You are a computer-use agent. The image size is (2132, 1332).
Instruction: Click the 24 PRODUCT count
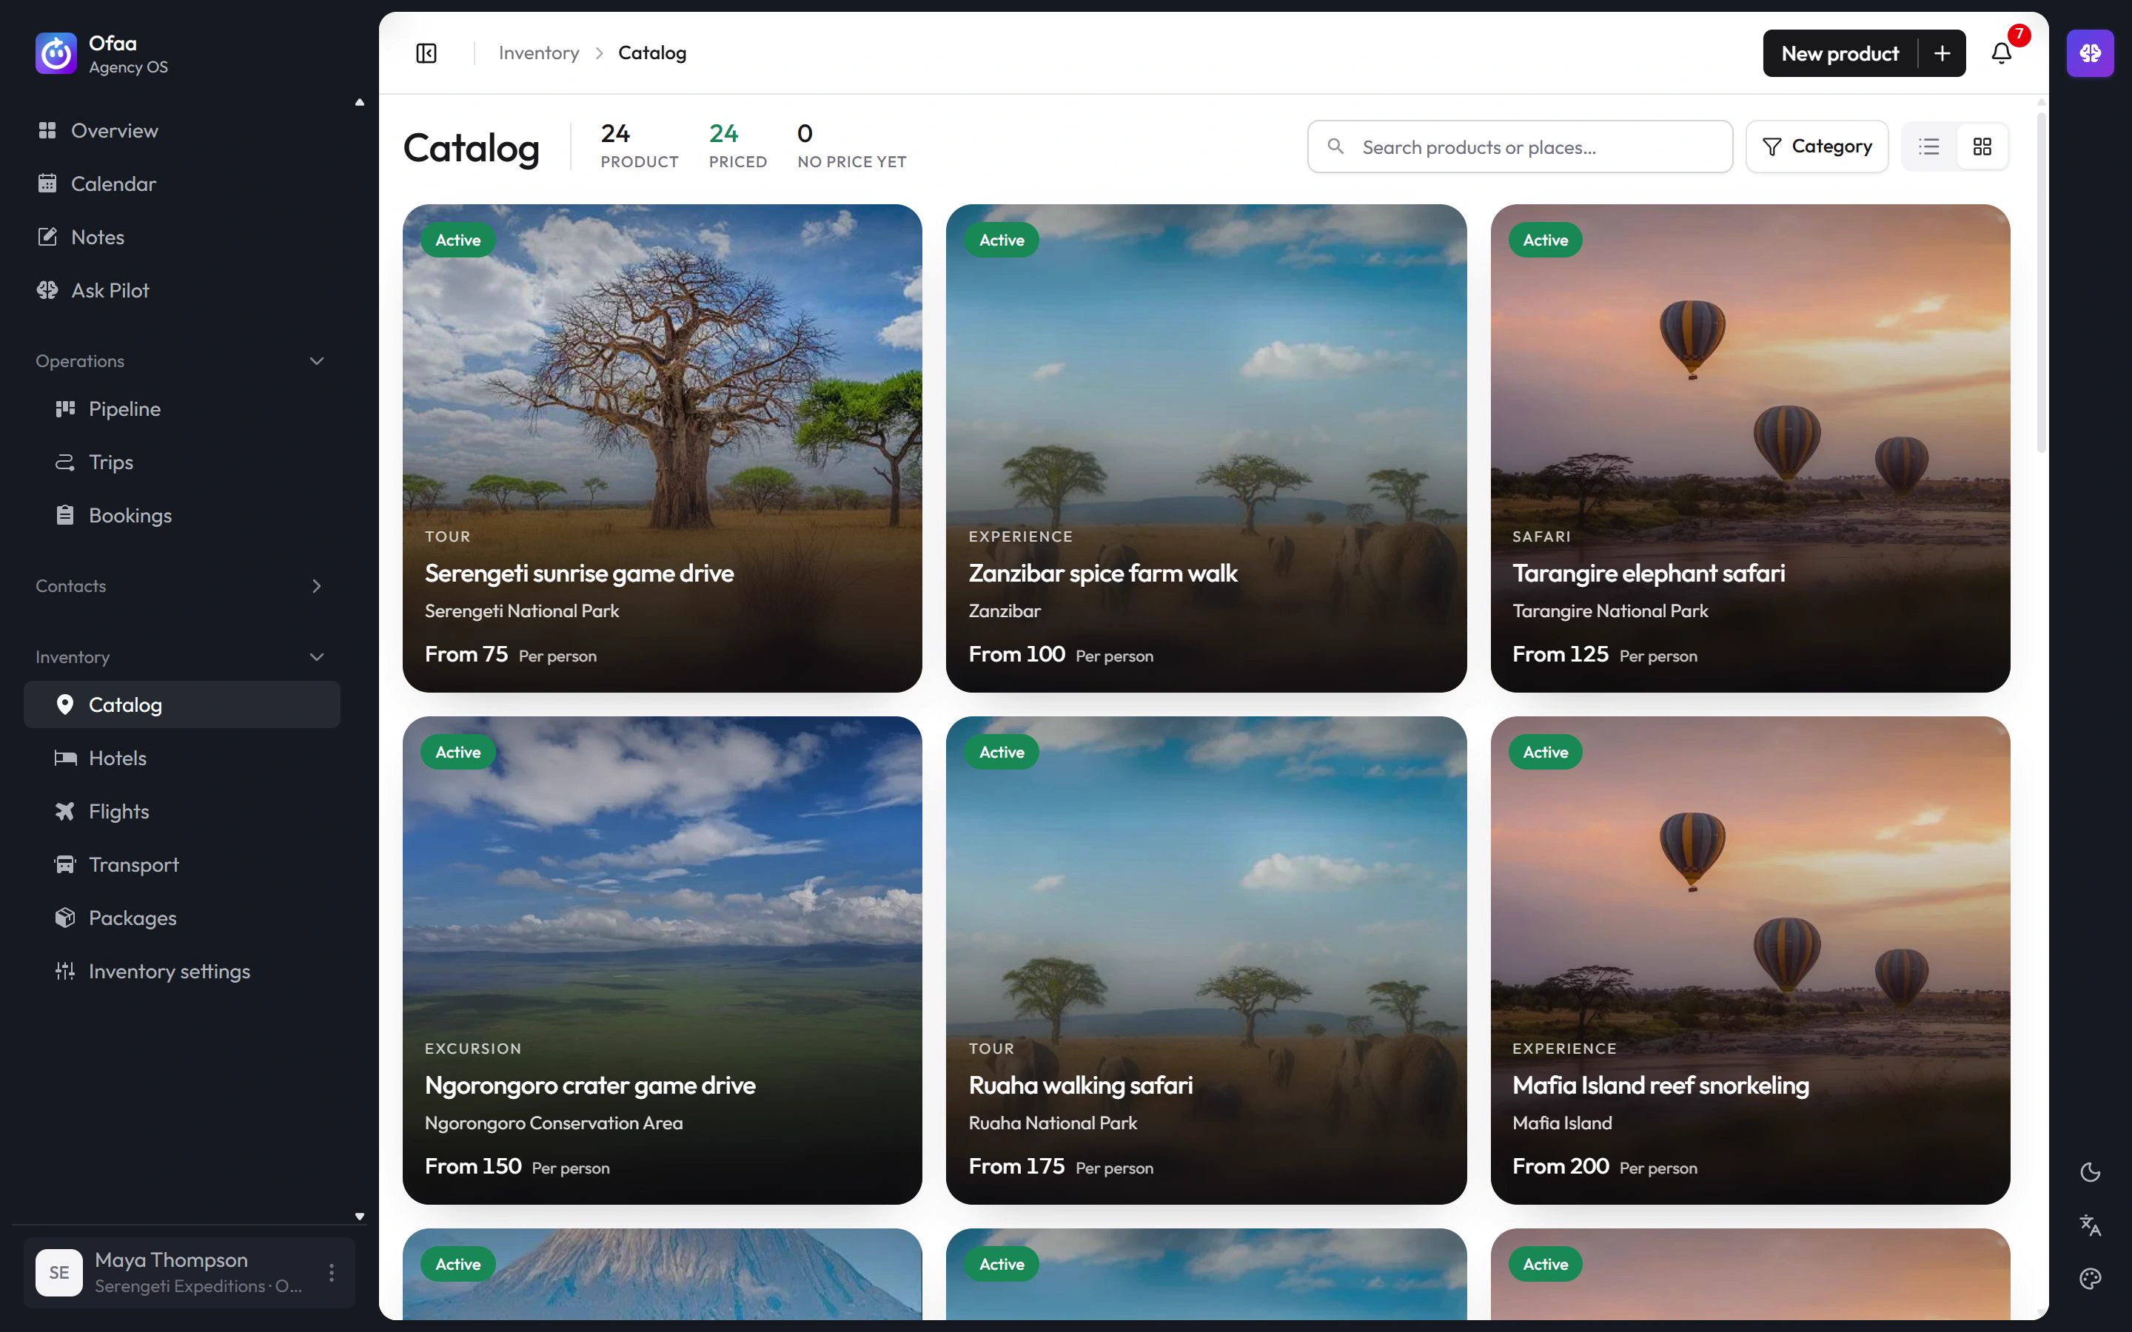coord(640,145)
